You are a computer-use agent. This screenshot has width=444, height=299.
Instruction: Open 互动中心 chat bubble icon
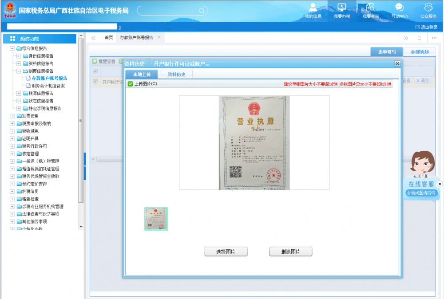399,8
